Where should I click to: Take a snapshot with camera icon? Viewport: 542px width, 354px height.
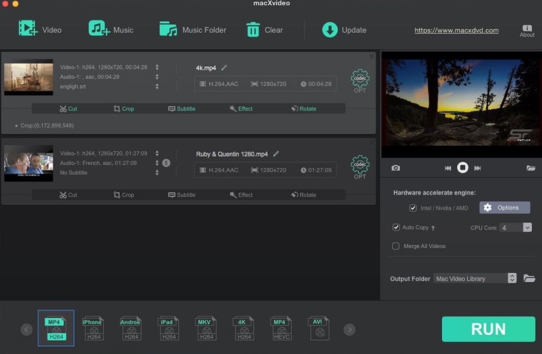pyautogui.click(x=395, y=168)
